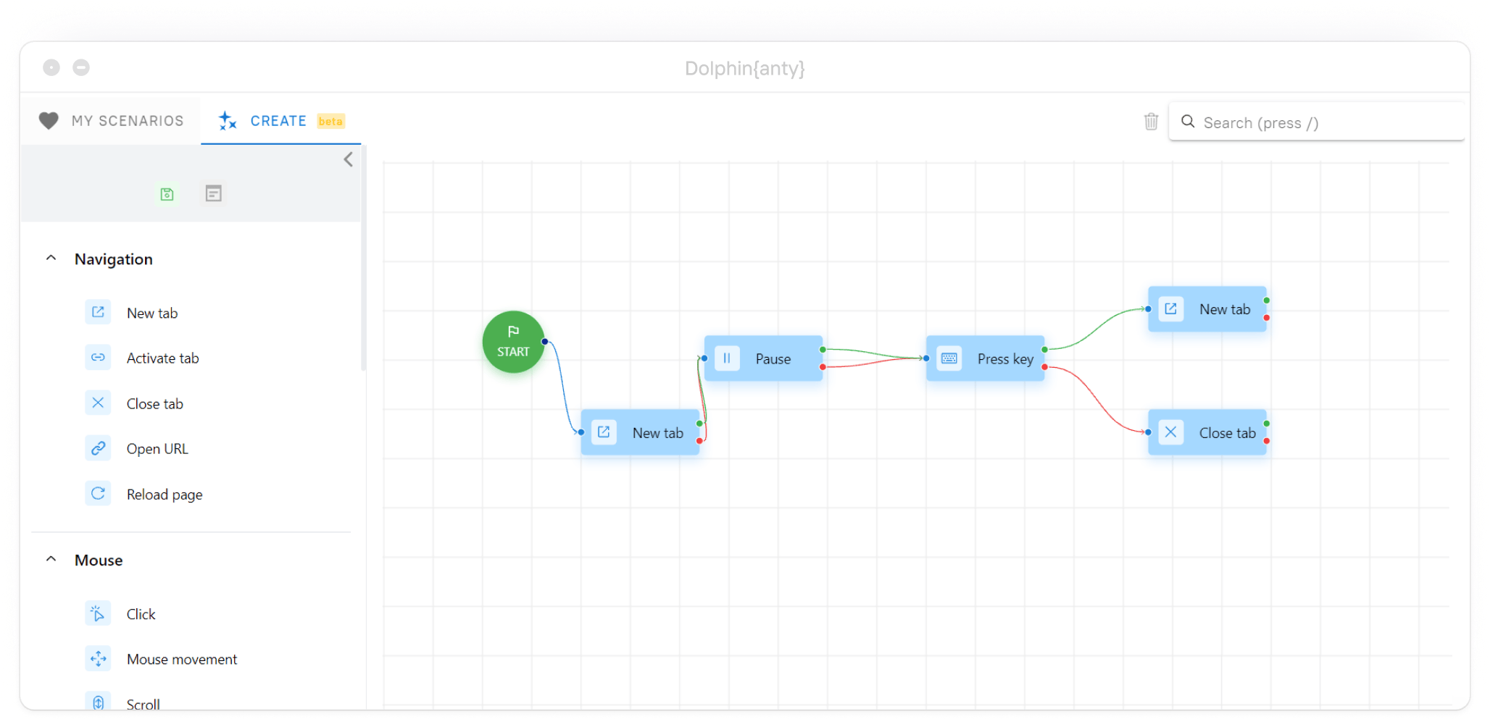Image resolution: width=1490 pixels, height=719 pixels.
Task: Select the Pause node on canvas
Action: pyautogui.click(x=763, y=358)
